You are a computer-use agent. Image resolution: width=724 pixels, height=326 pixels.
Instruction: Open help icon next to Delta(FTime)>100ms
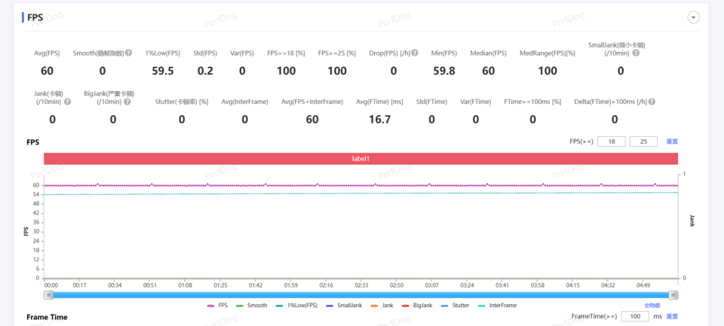pyautogui.click(x=652, y=102)
